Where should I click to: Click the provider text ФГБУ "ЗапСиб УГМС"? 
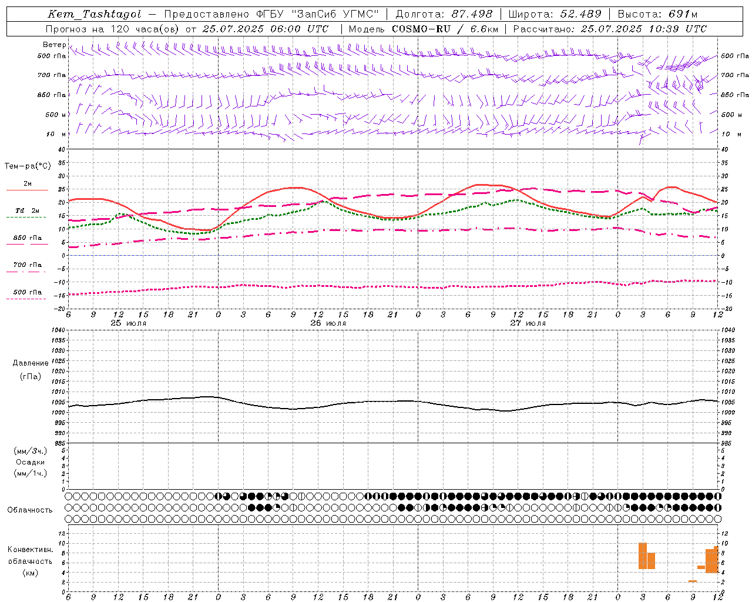pyautogui.click(x=317, y=14)
